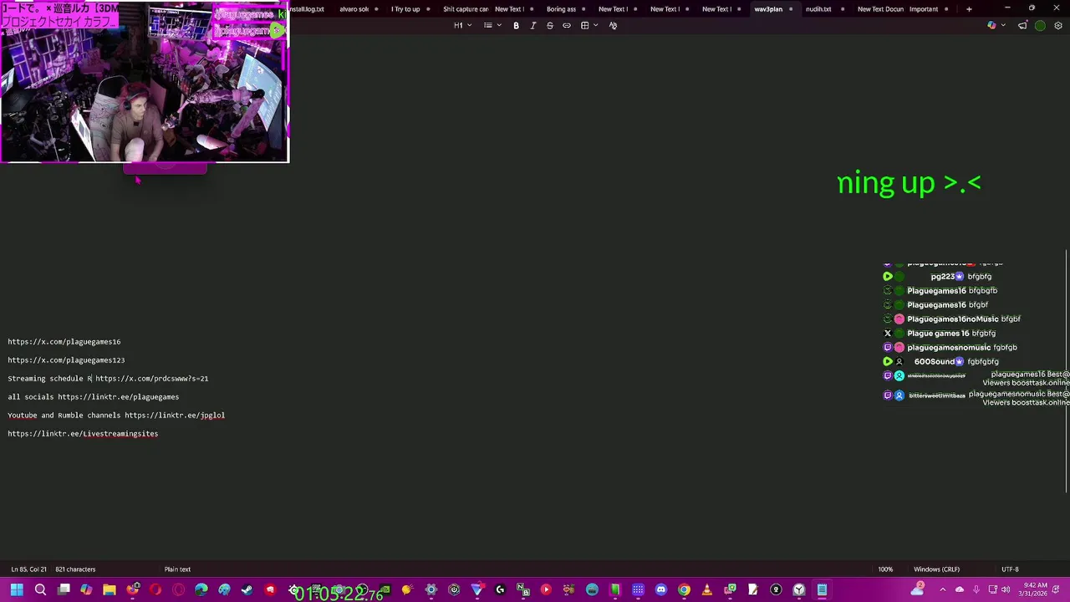Image resolution: width=1070 pixels, height=602 pixels.
Task: Open Firefox from the taskbar
Action: 133,590
